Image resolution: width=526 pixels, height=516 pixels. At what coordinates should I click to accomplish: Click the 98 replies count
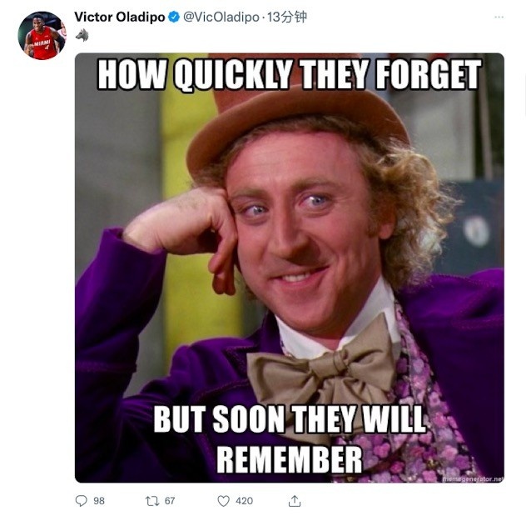pos(98,501)
